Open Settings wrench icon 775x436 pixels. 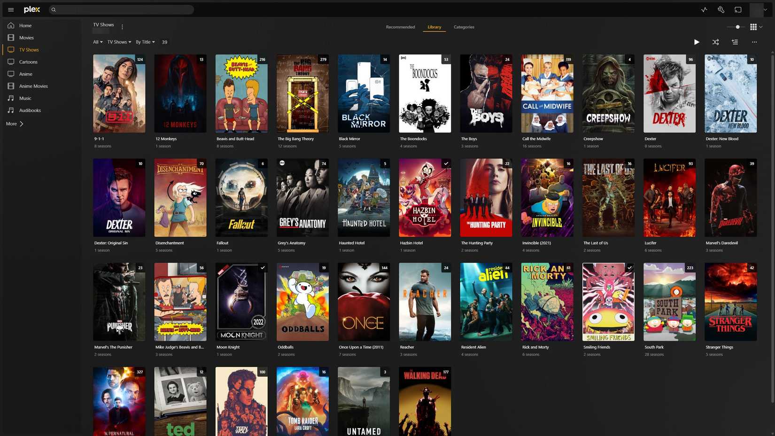pos(721,9)
